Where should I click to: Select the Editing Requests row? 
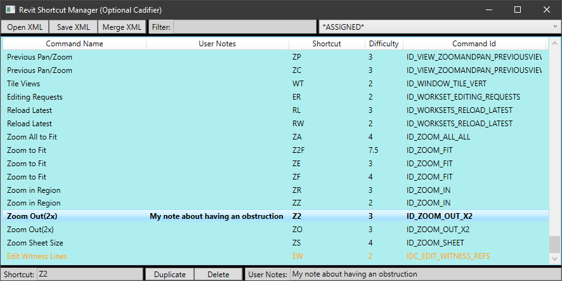(276, 97)
